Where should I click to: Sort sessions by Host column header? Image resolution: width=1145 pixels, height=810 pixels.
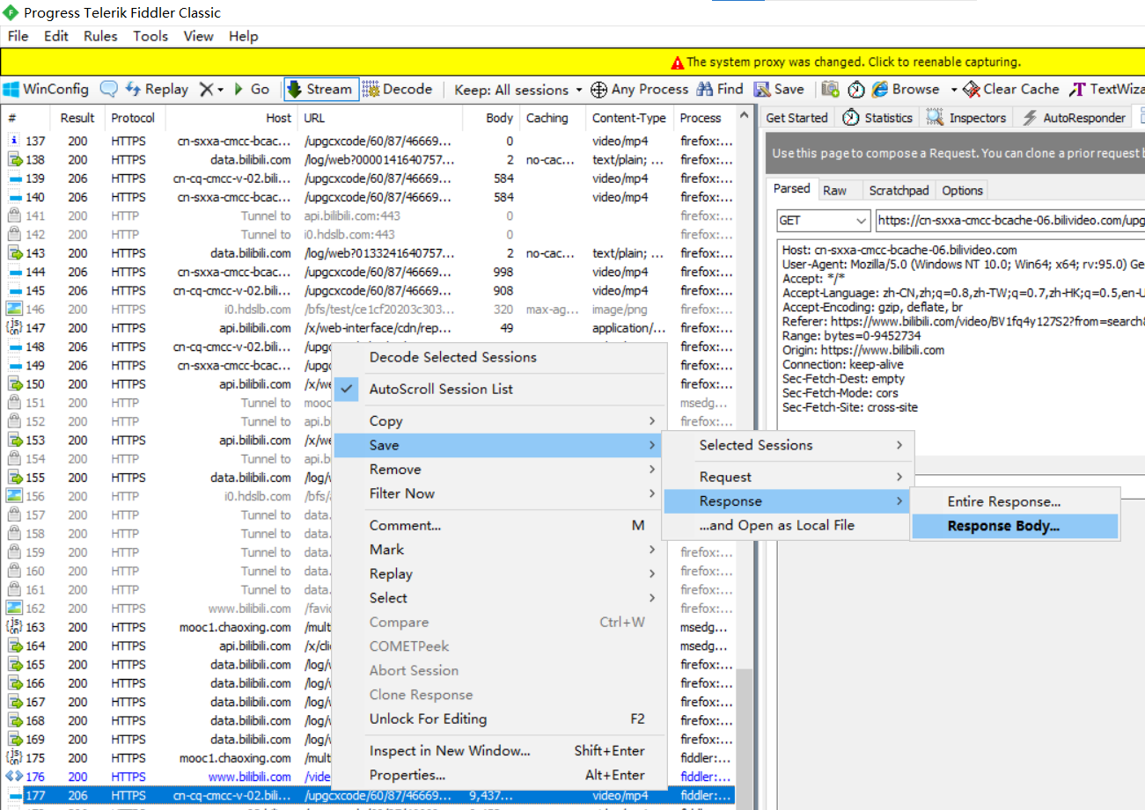click(x=231, y=118)
